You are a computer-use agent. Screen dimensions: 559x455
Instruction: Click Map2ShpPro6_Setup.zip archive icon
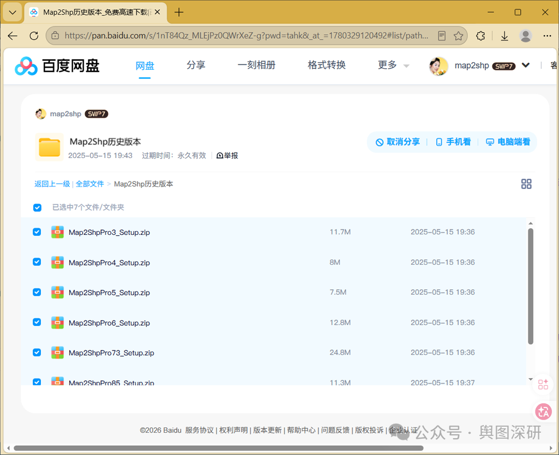(57, 323)
